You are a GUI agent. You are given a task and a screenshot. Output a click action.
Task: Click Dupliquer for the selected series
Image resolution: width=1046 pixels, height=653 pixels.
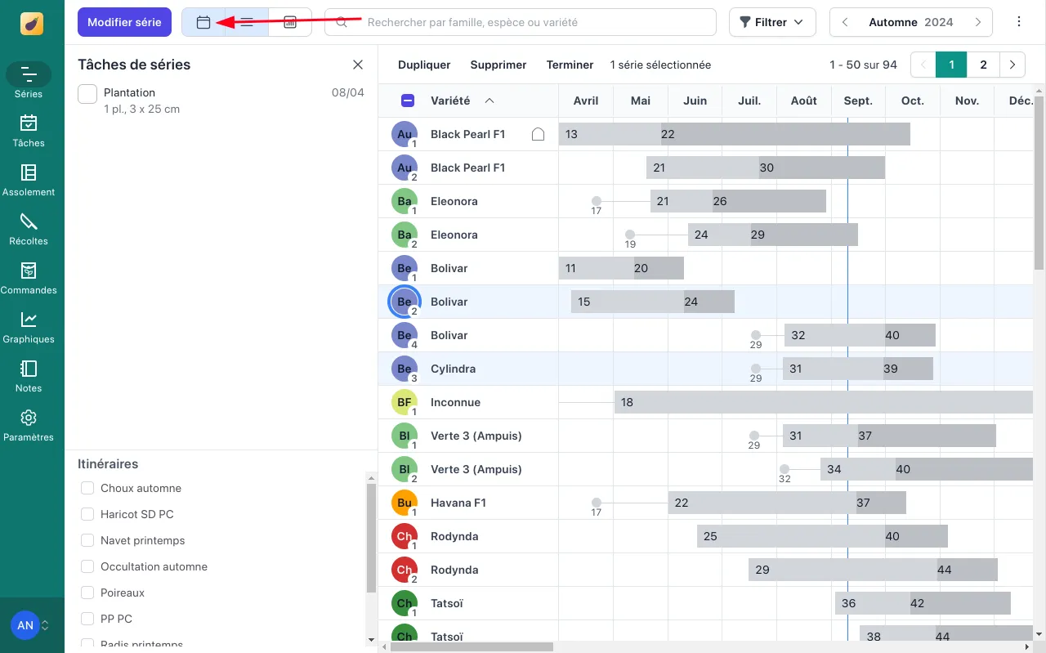[424, 65]
